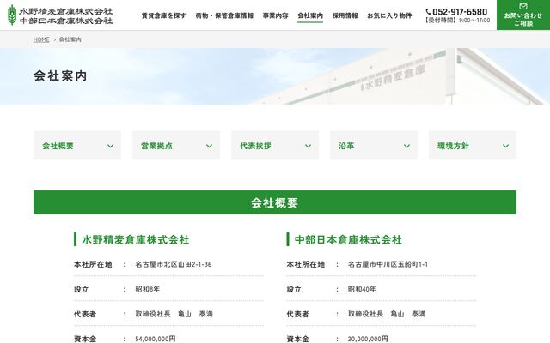Click 受付時間 9:00～17:00 text
This screenshot has height=343, width=550.
(x=458, y=21)
